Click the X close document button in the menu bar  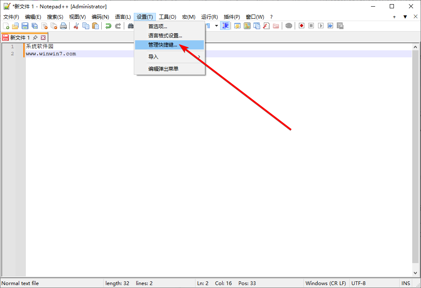click(415, 17)
